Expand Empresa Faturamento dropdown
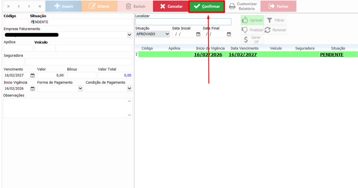 (x=129, y=35)
